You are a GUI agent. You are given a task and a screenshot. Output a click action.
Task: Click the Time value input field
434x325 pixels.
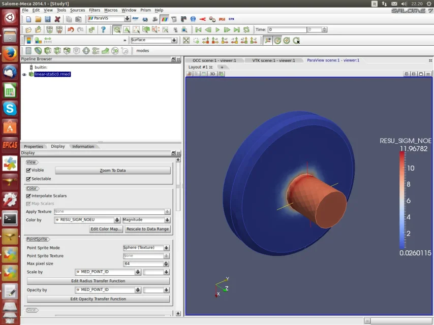(287, 29)
